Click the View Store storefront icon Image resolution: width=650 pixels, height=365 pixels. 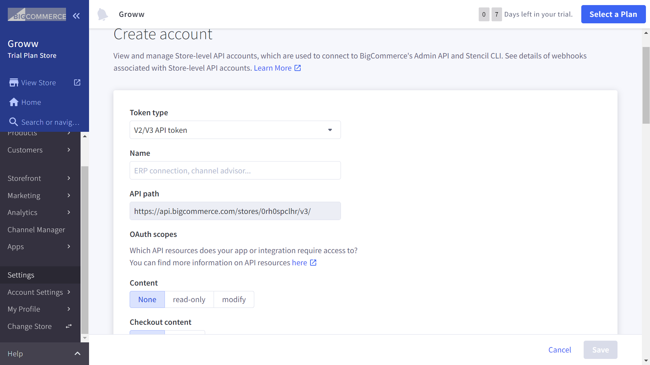pos(14,83)
